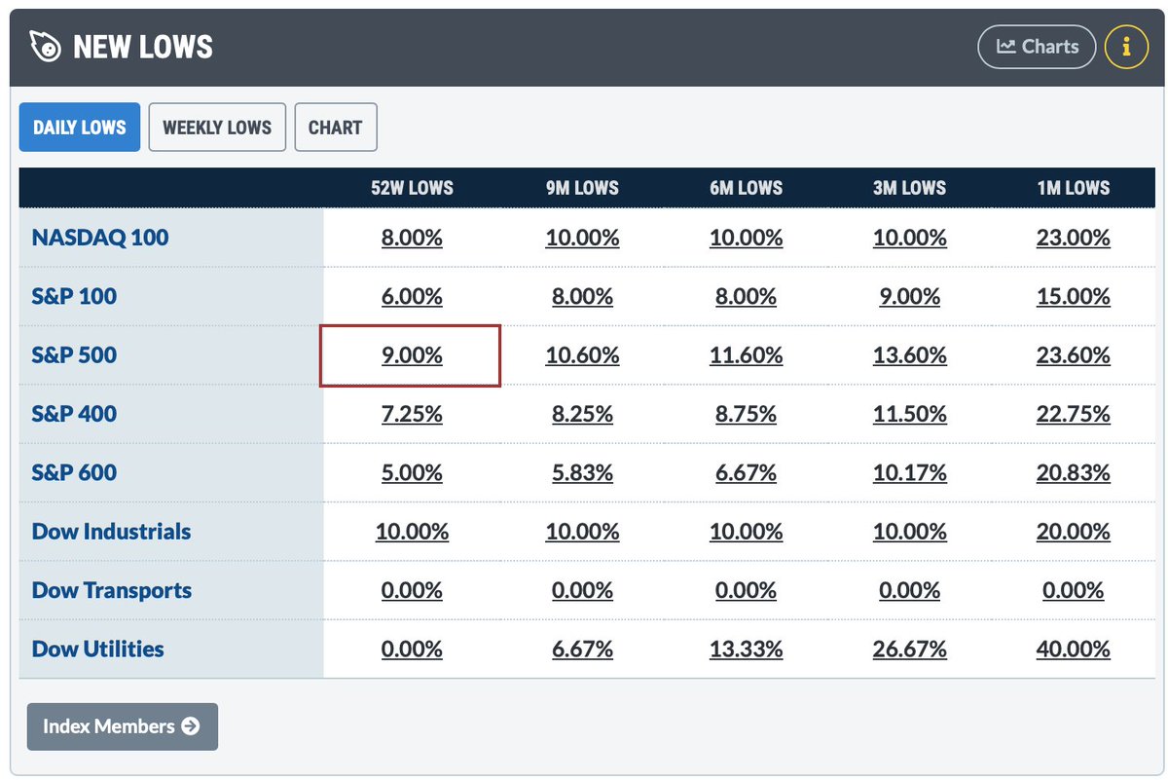The width and height of the screenshot is (1168, 780).
Task: Click S&P 400 52W lows value 7.25%
Action: coord(412,414)
